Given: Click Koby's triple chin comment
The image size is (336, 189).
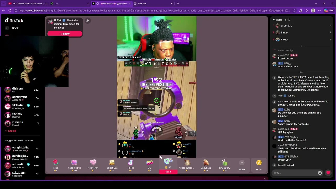Looking at the screenshot, I should (299, 114).
